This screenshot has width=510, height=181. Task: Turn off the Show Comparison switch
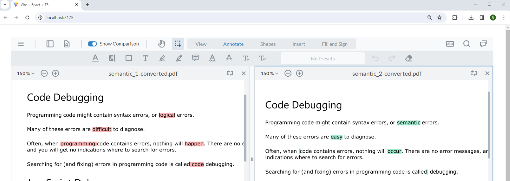[x=92, y=44]
